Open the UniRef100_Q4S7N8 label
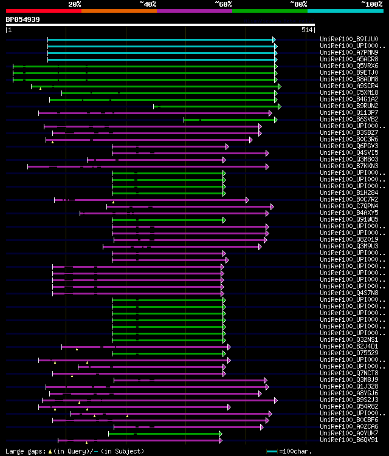 [349, 293]
